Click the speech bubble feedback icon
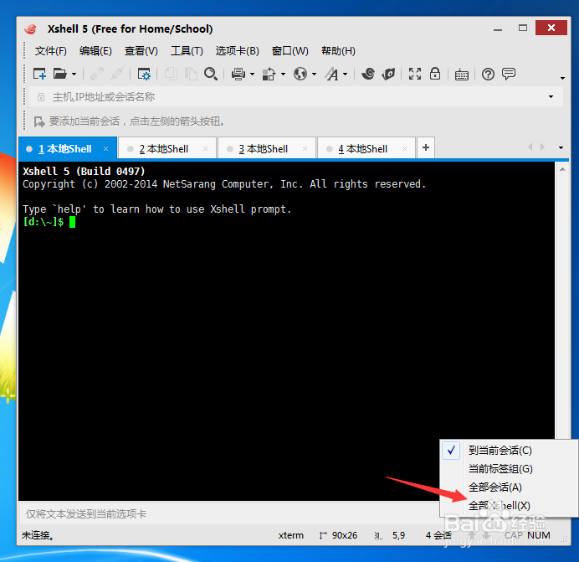This screenshot has width=579, height=562. 509,74
